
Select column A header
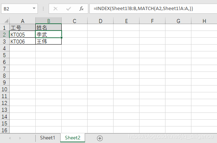22,21
